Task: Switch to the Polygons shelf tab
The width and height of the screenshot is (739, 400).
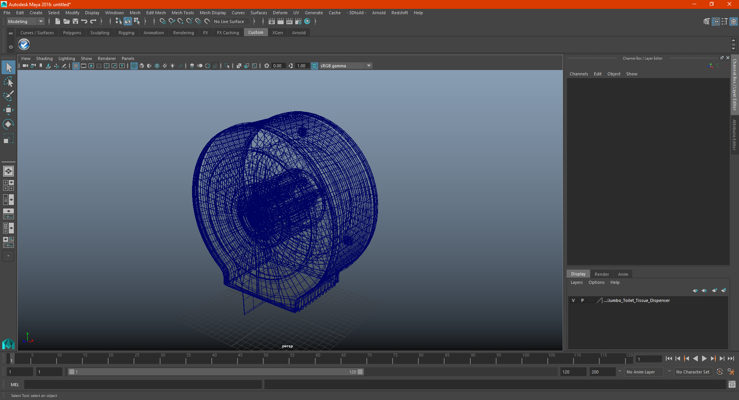Action: click(72, 33)
